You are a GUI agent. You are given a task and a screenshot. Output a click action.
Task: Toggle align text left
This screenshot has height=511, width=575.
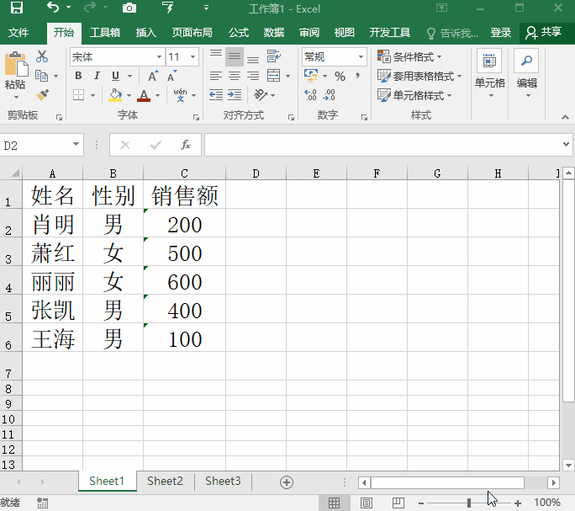coord(215,76)
